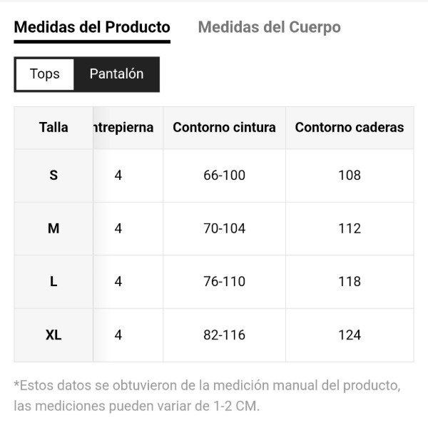Select the Pantalón size option
The height and width of the screenshot is (428, 428).
click(116, 74)
